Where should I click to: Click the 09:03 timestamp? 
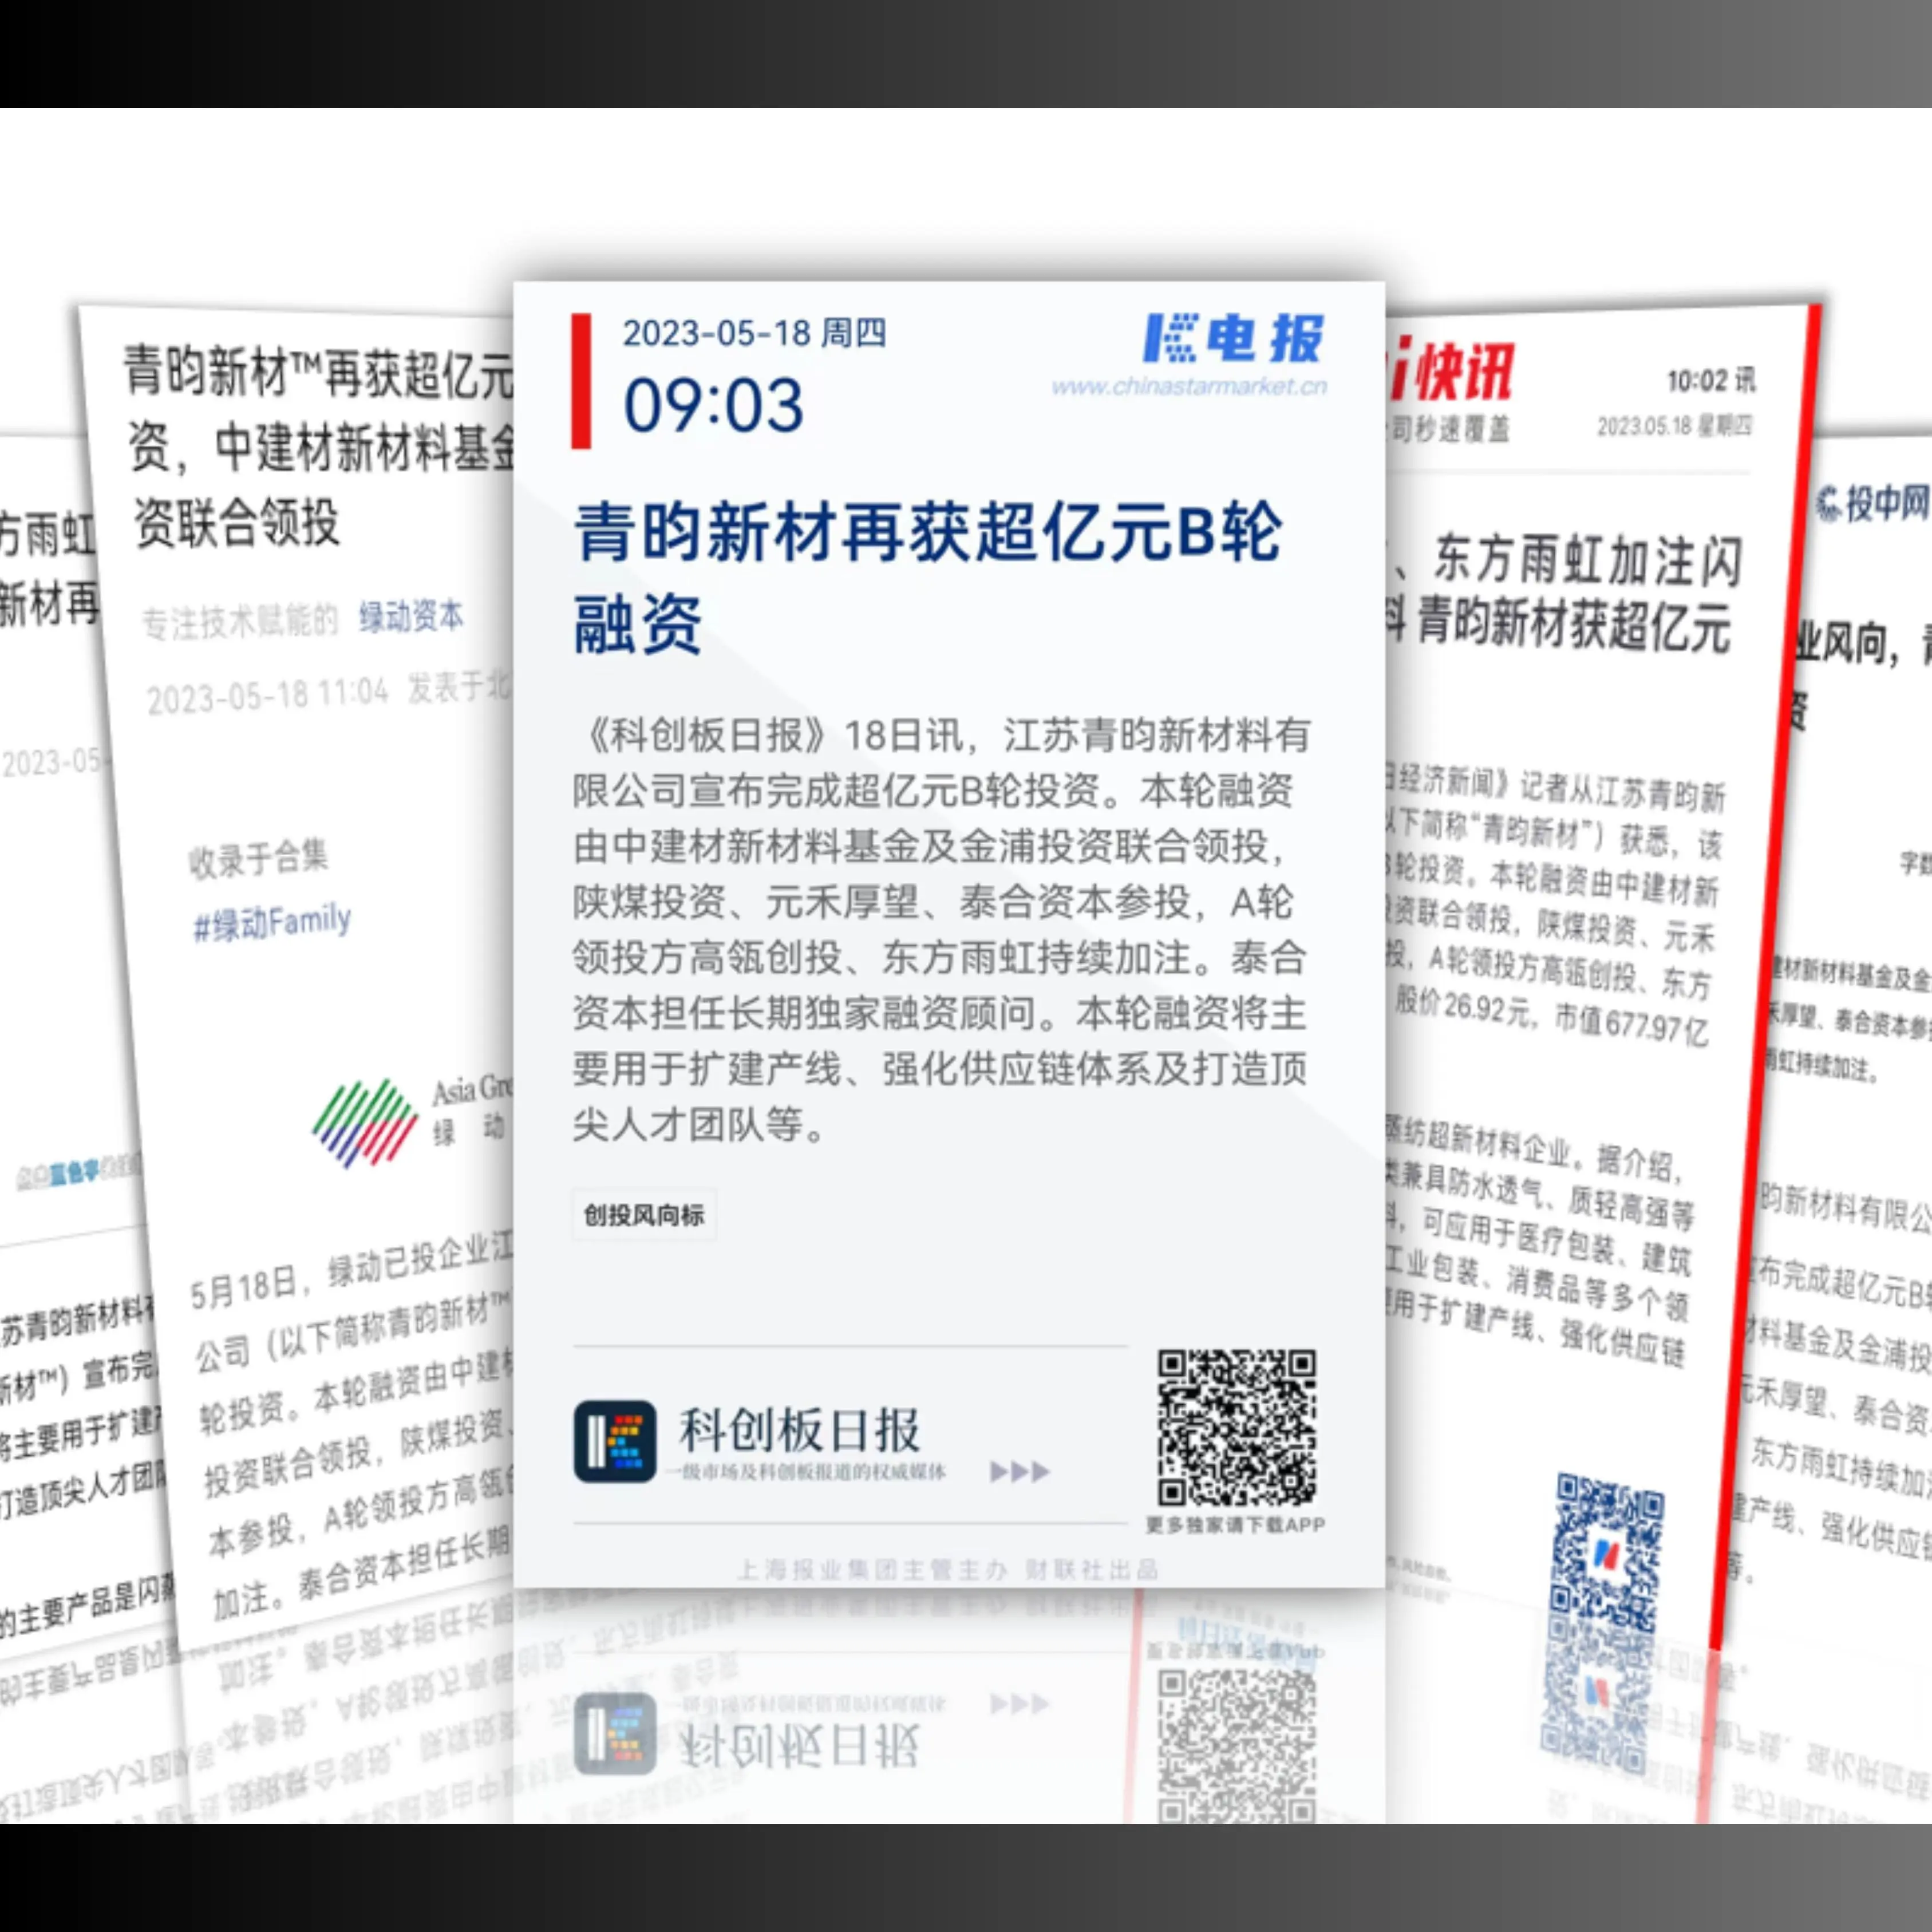click(x=713, y=405)
